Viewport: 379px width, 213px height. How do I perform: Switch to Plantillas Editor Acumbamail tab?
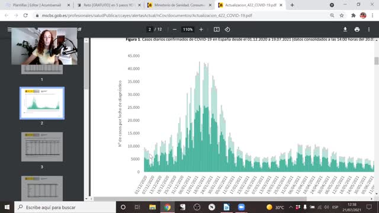[x=38, y=5]
